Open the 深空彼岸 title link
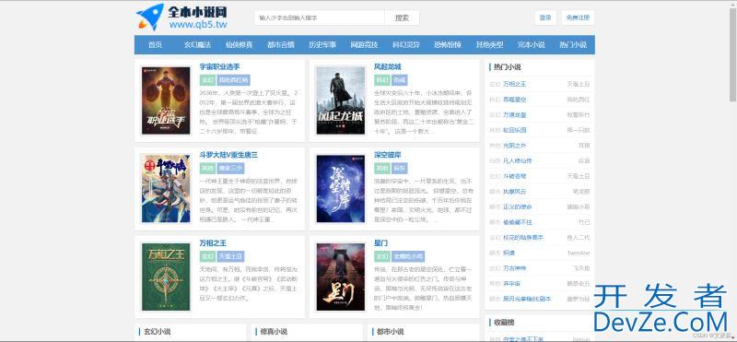This screenshot has height=342, width=737. pyautogui.click(x=387, y=155)
